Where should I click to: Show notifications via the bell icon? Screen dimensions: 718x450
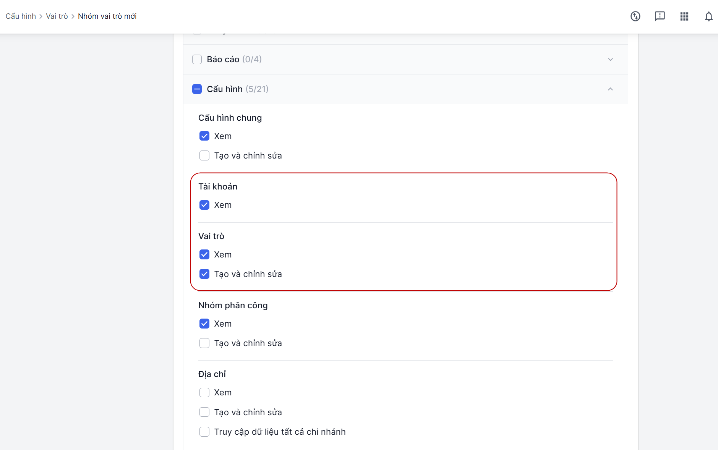pos(708,16)
